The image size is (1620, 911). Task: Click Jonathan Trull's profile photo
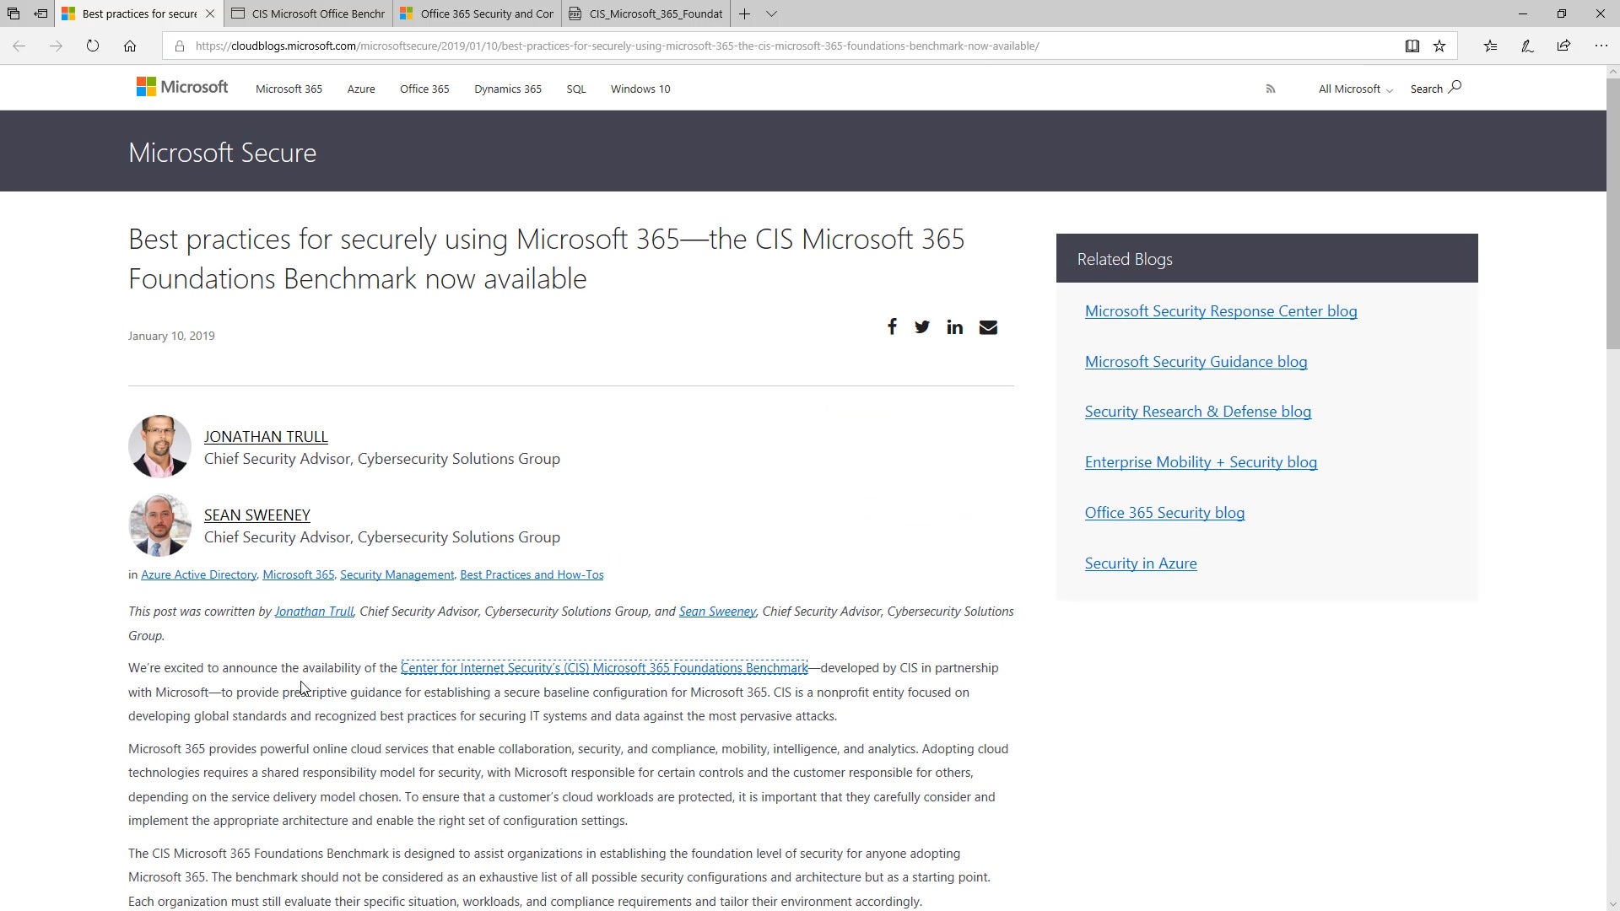159,446
